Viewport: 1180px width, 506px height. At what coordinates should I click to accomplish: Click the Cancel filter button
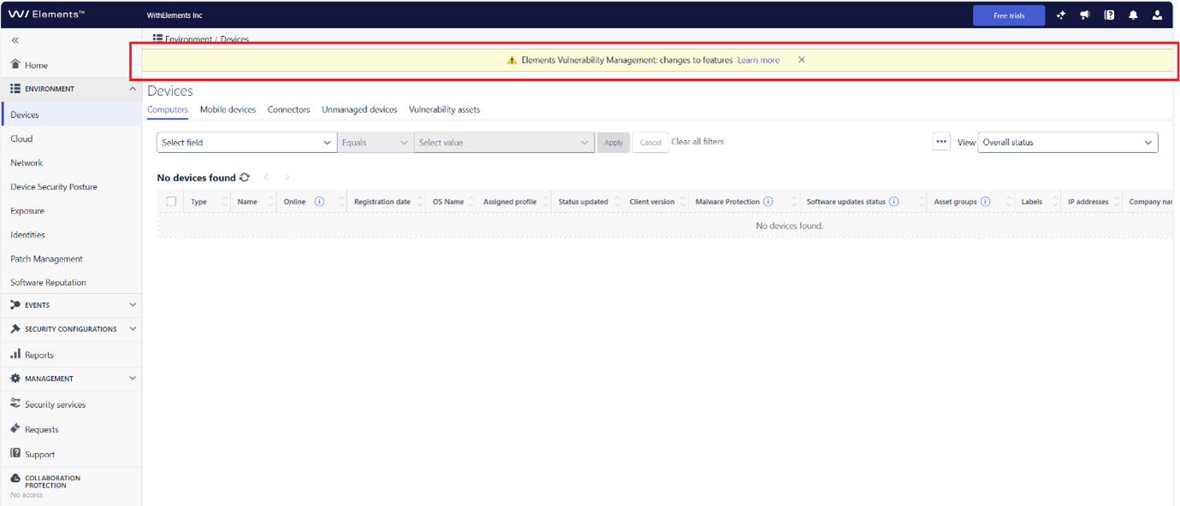pos(650,143)
